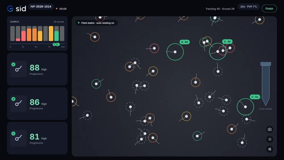Viewport: 284px width, 160px height.
Task: Open the adjustment sliders settings icon
Action: [270, 149]
